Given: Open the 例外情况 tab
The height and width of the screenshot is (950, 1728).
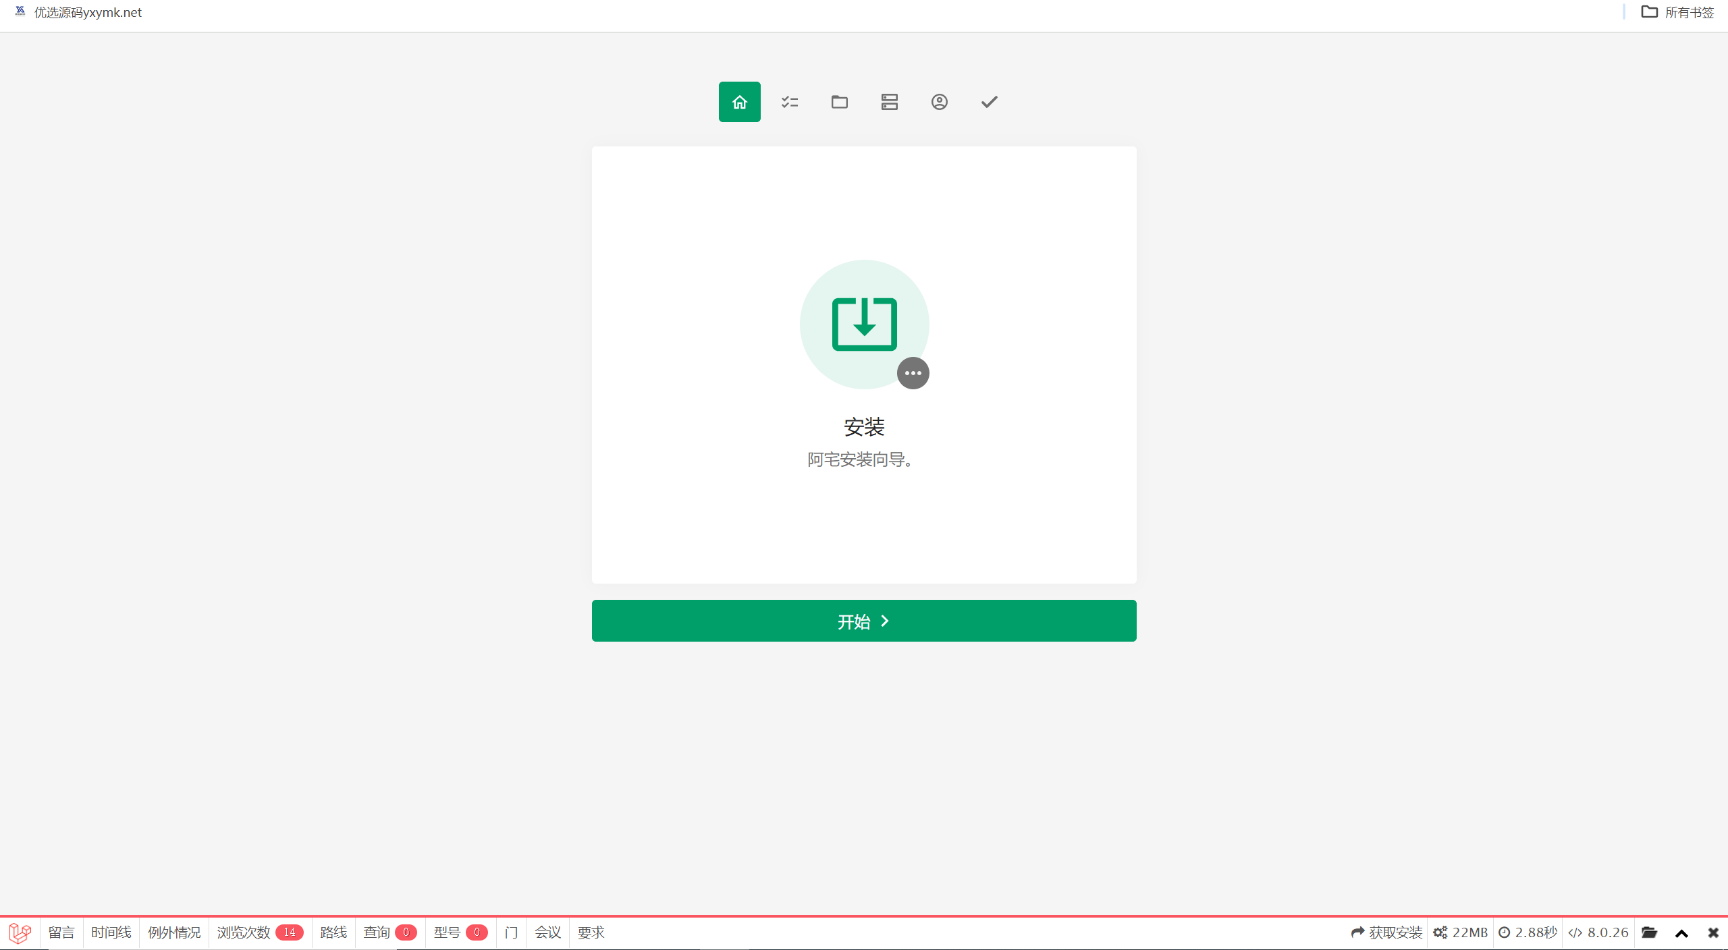Looking at the screenshot, I should 174,932.
